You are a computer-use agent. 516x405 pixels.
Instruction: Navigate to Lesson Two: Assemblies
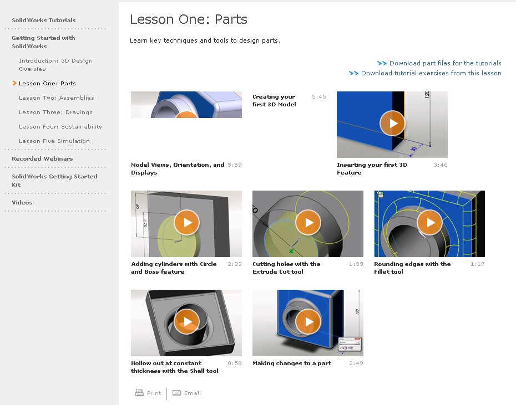(x=57, y=98)
